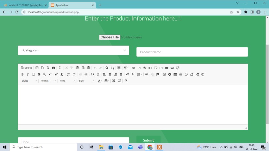This screenshot has height=151, width=269.
Task: Open the text color picker
Action: 100,81
